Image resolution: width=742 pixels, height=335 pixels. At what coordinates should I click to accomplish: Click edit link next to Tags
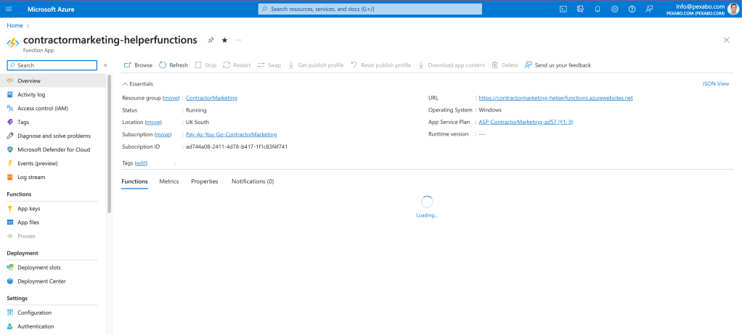point(141,163)
